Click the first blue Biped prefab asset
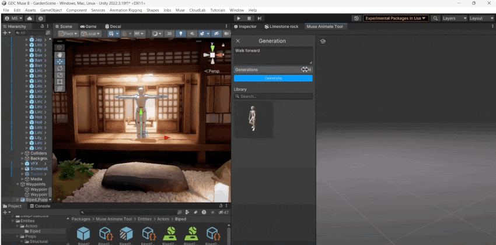The height and width of the screenshot is (245, 496). (x=83, y=233)
